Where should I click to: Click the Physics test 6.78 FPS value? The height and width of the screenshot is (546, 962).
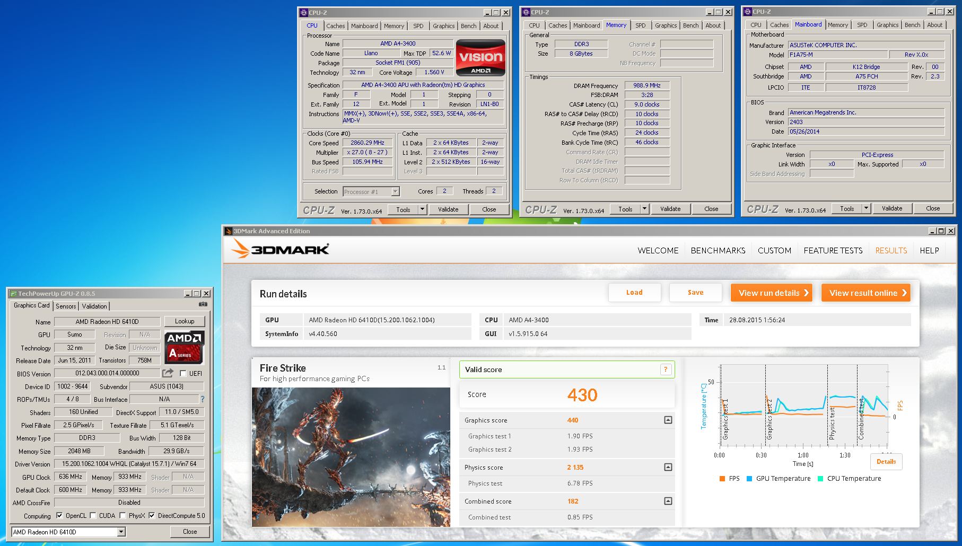580,483
